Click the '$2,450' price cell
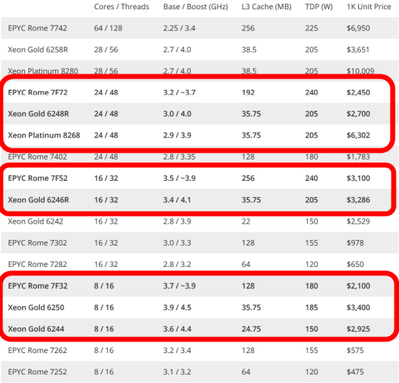This screenshot has height=383, width=399. point(358,93)
